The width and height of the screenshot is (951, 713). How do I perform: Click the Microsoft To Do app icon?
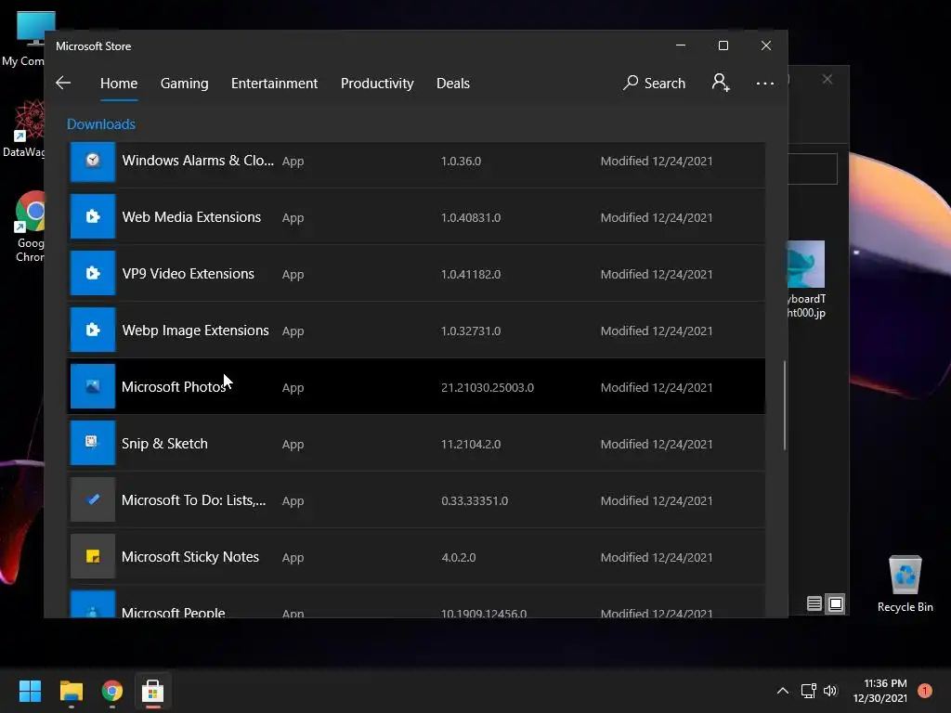click(93, 499)
